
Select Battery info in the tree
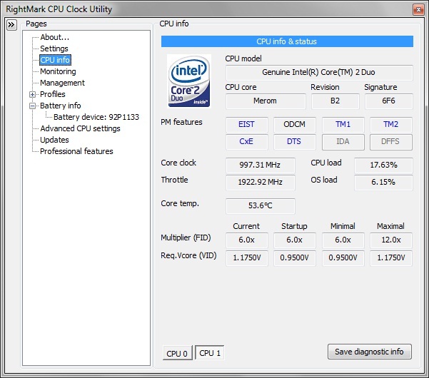point(61,106)
